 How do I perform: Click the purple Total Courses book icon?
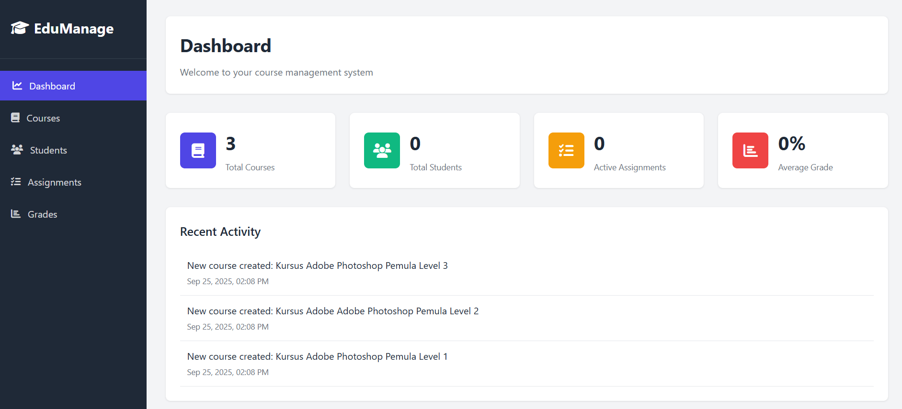pyautogui.click(x=198, y=150)
